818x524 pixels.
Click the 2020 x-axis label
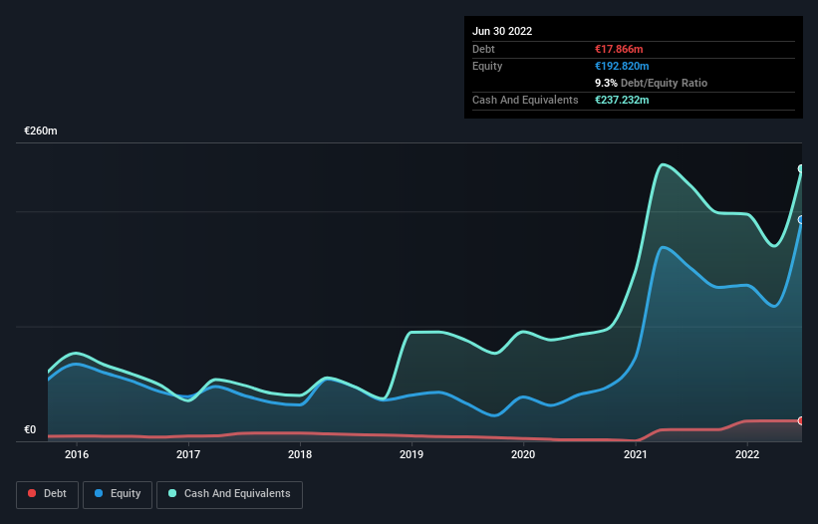point(523,454)
